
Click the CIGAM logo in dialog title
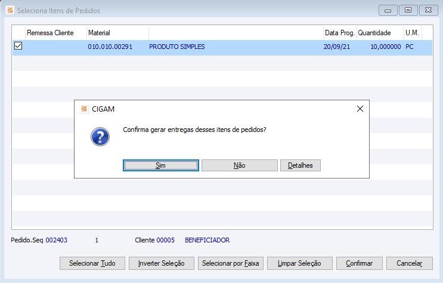coord(84,109)
